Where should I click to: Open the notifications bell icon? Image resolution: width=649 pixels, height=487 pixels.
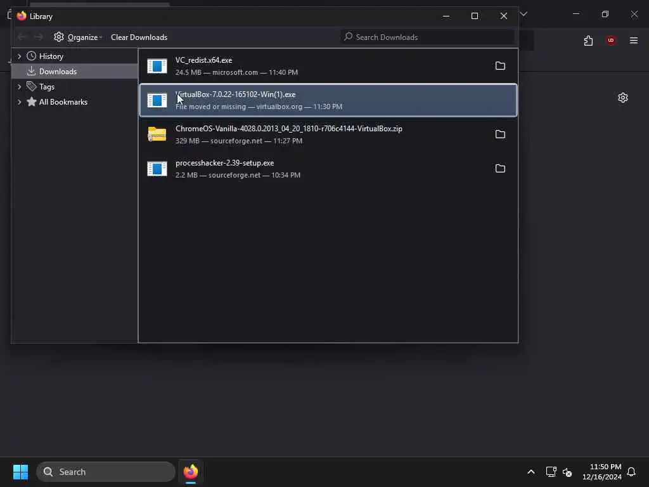632,472
